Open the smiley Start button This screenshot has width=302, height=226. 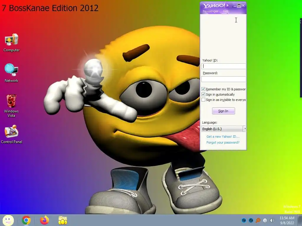(8, 220)
